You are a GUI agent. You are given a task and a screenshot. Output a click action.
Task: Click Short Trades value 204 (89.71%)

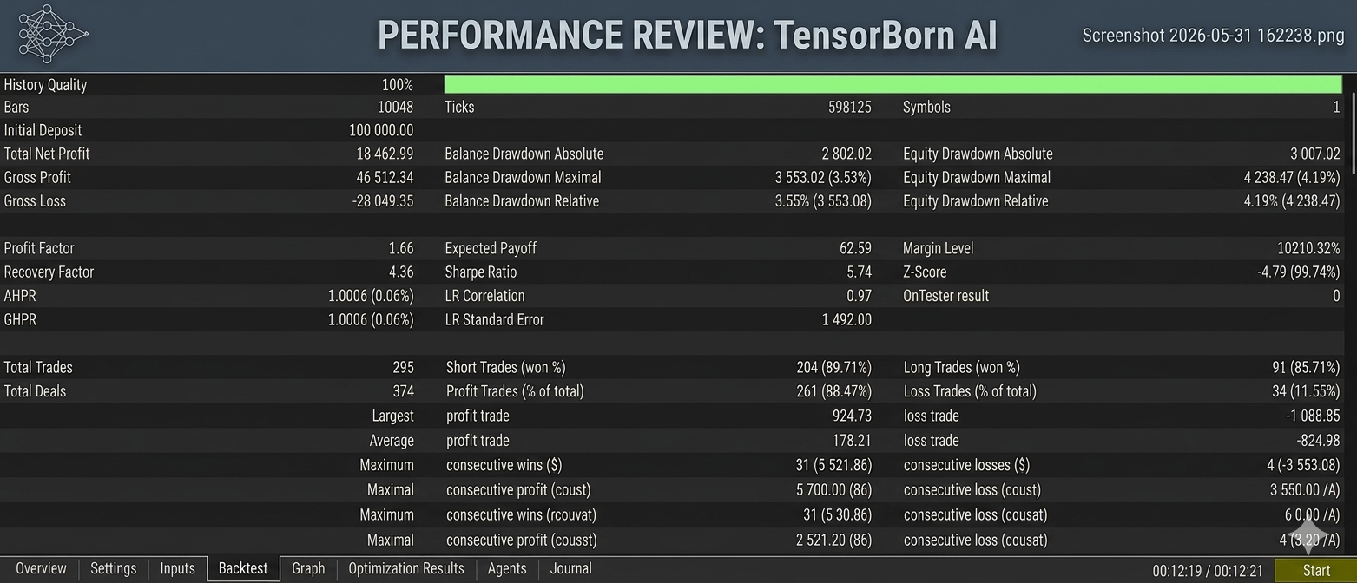point(833,367)
